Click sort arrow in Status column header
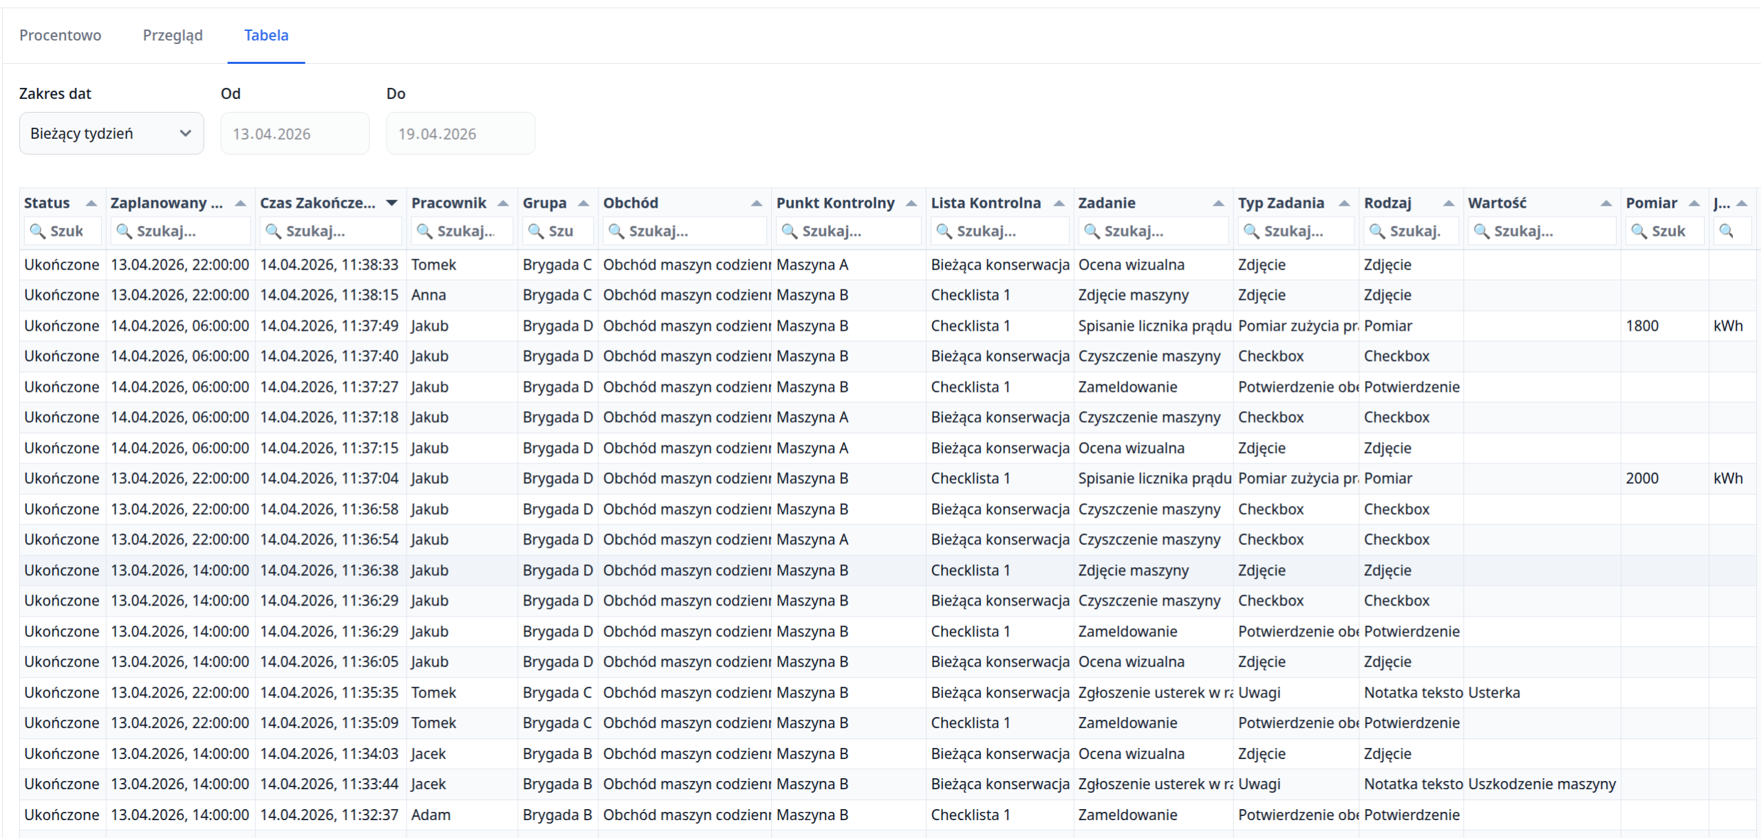 click(x=91, y=203)
